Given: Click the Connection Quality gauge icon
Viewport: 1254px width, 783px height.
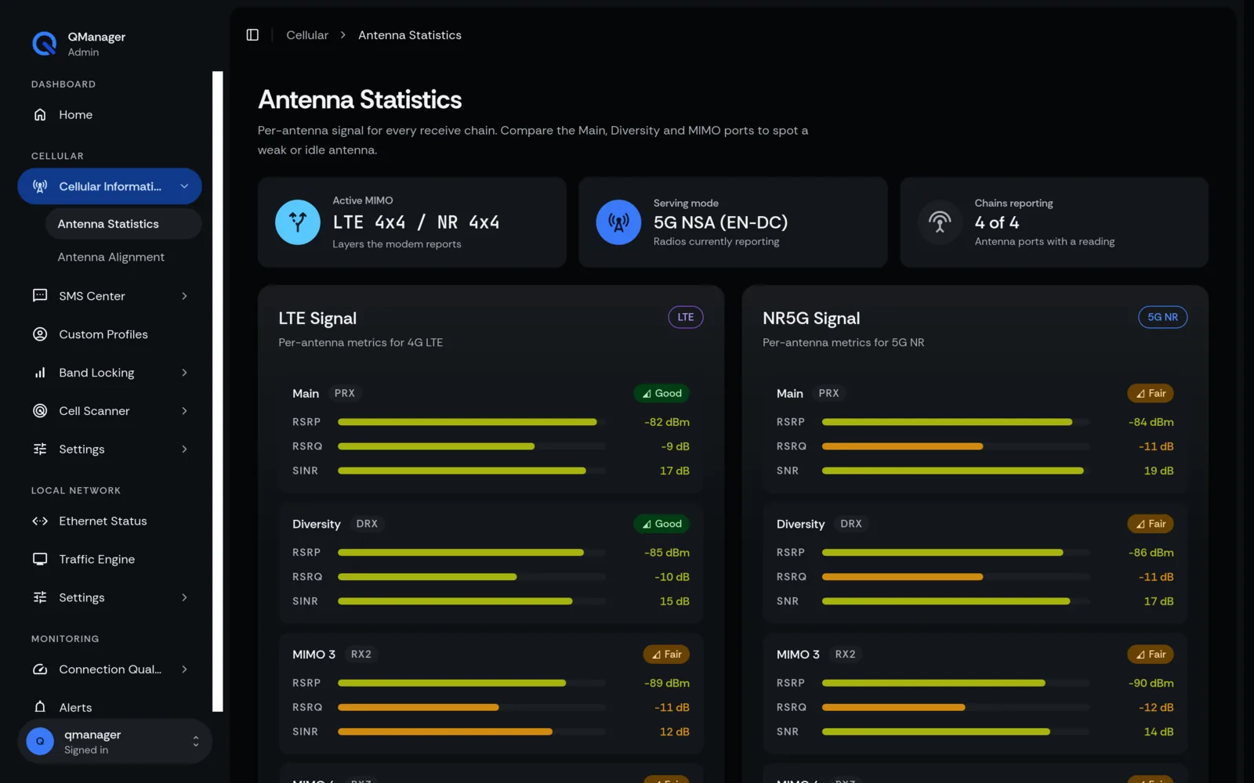Looking at the screenshot, I should [x=40, y=669].
